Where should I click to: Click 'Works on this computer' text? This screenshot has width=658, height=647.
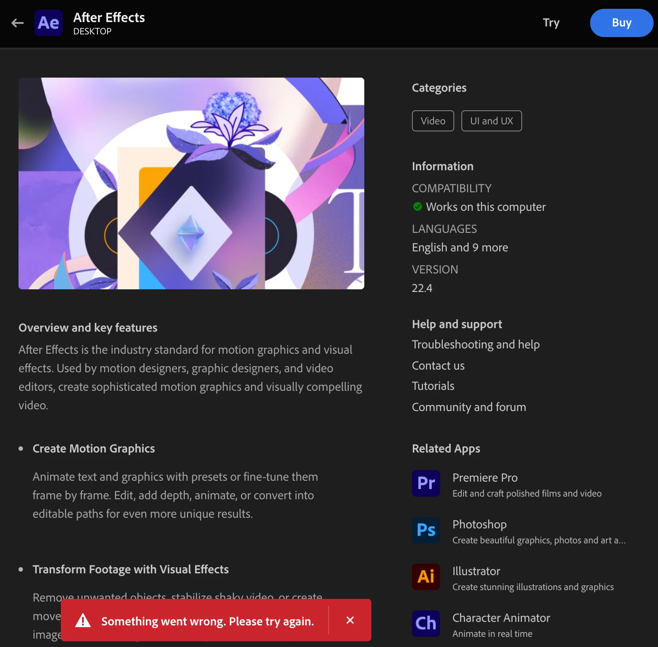point(486,207)
